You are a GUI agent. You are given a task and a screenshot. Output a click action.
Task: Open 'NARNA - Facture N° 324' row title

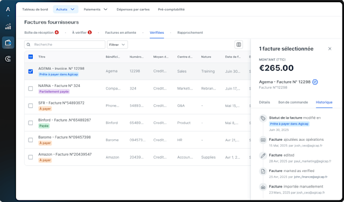pyautogui.click(x=59, y=85)
